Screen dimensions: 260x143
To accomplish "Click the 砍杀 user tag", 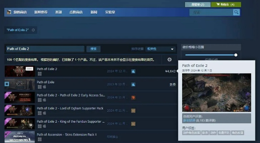I will (205, 133).
